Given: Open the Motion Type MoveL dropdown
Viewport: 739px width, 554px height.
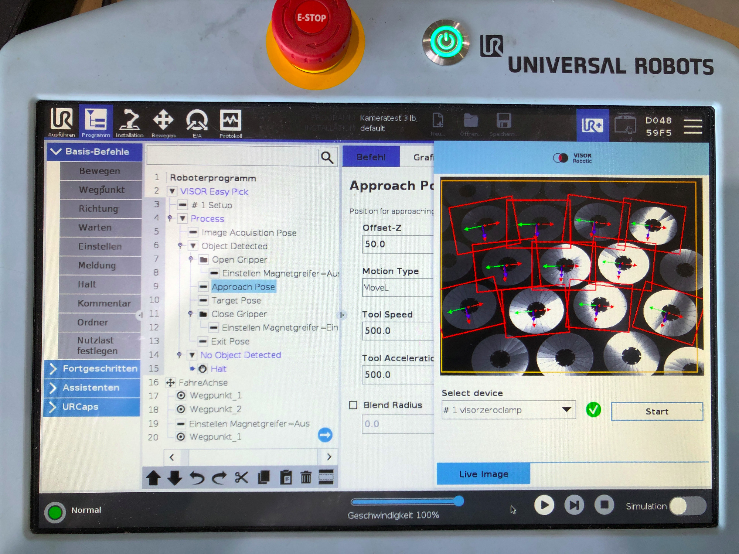Looking at the screenshot, I should [x=398, y=287].
